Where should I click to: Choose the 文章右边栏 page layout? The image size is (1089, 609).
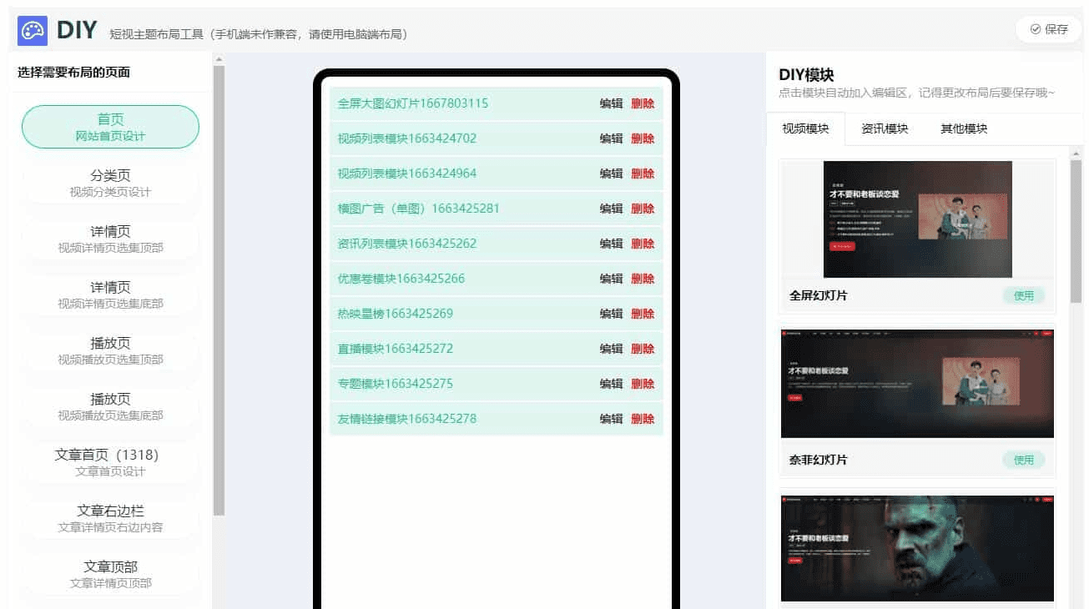click(110, 518)
